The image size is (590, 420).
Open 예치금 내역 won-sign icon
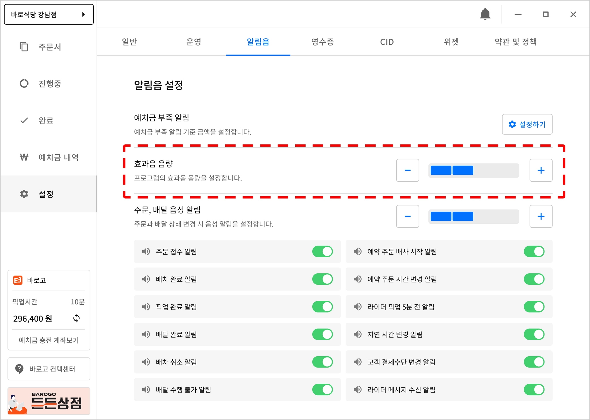pos(24,157)
